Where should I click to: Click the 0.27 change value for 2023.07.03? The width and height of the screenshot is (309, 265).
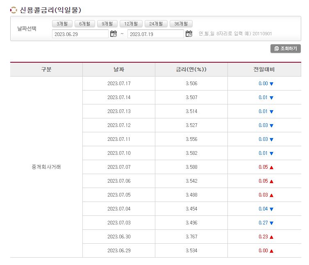[263, 223]
